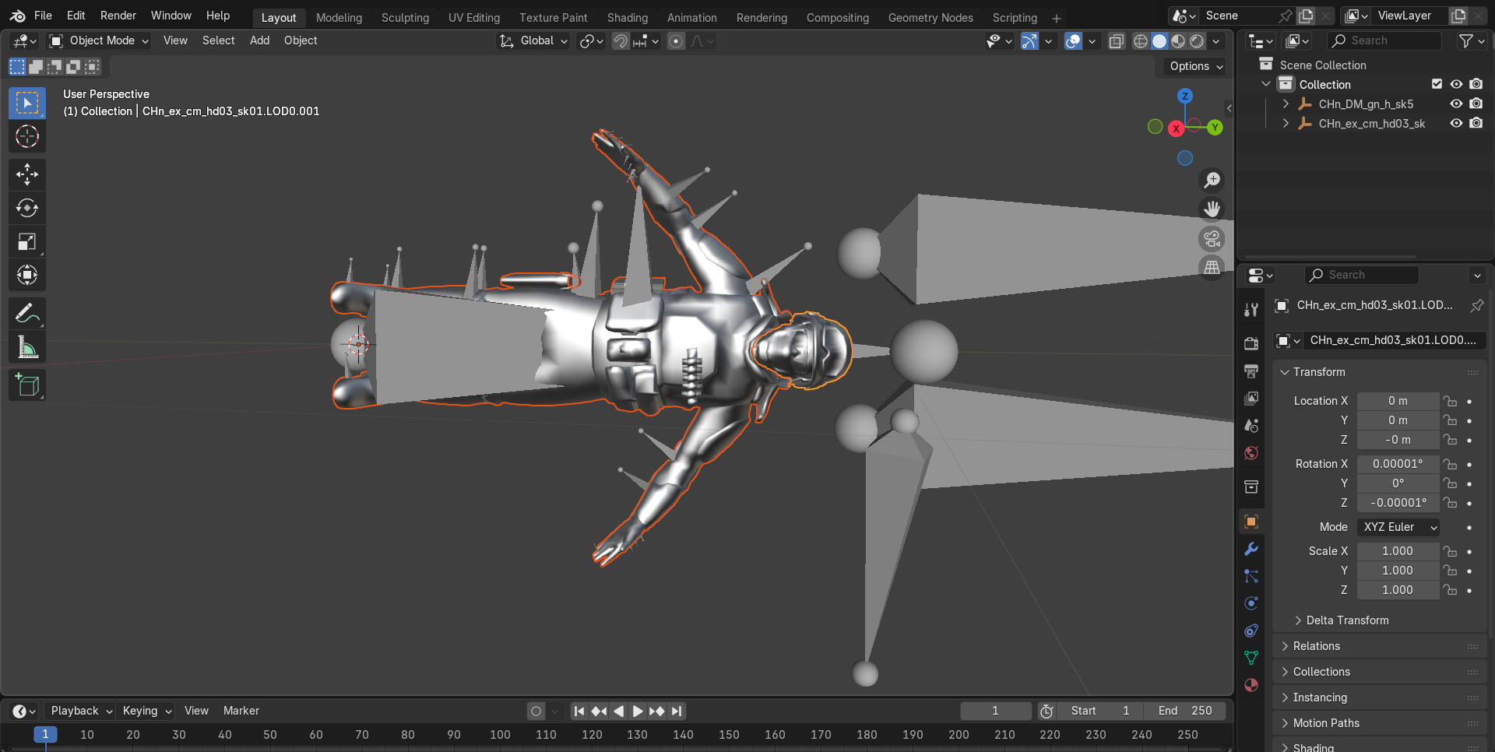
Task: Open the timeline Marker menu
Action: tap(241, 711)
